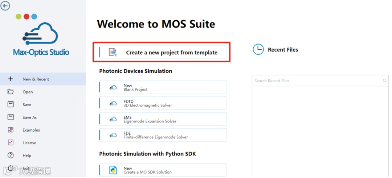Click the Python icon for SDK Solution
The image size is (392, 178).
click(113, 170)
